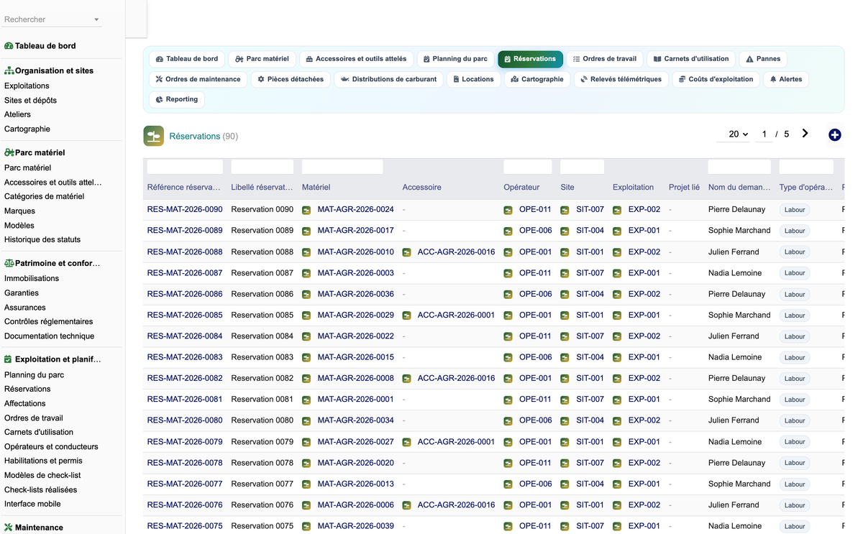Click operator icon in RES-MAT-2026-0090 row
The height and width of the screenshot is (534, 863).
pyautogui.click(x=508, y=210)
